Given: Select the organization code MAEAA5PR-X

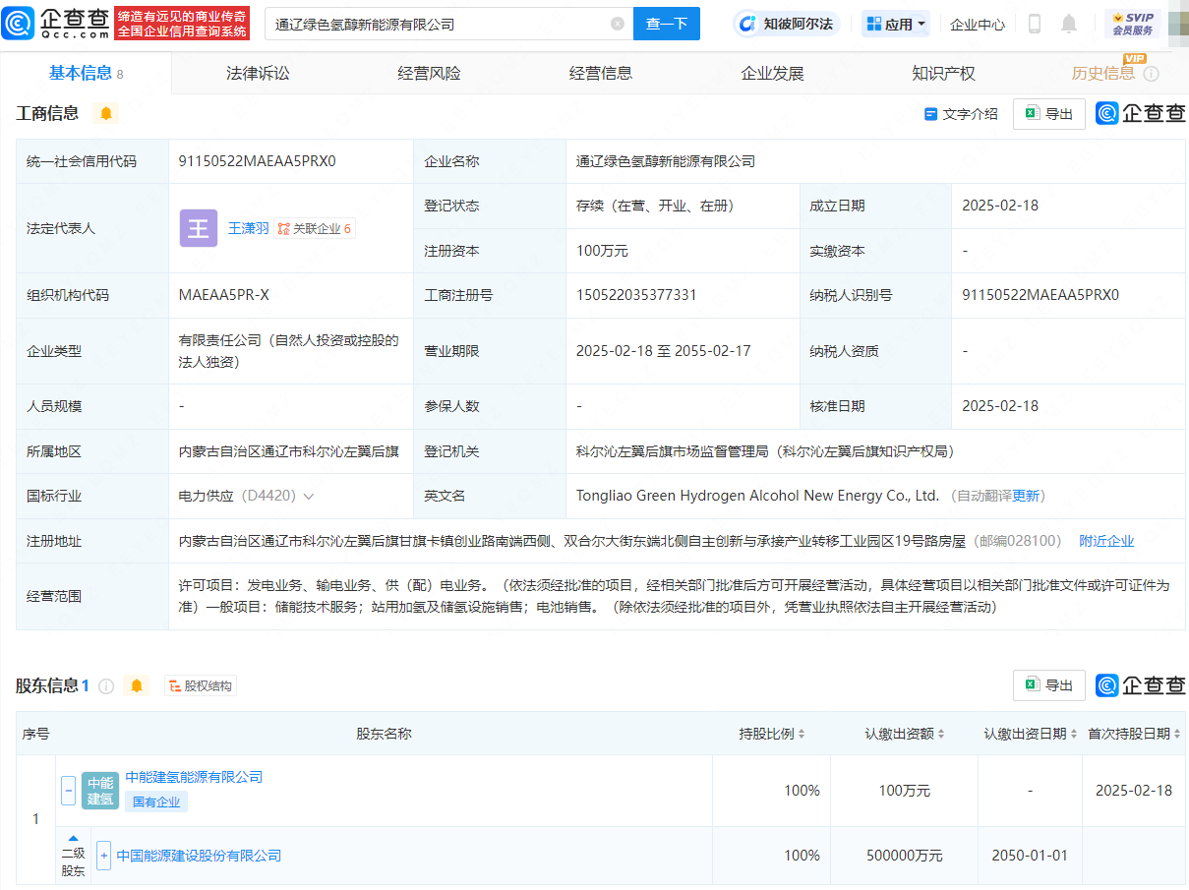Looking at the screenshot, I should tap(223, 295).
